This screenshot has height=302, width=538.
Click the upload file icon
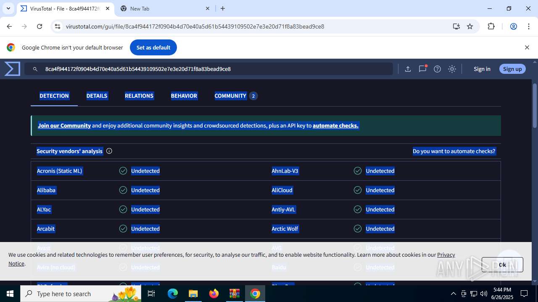pyautogui.click(x=408, y=69)
